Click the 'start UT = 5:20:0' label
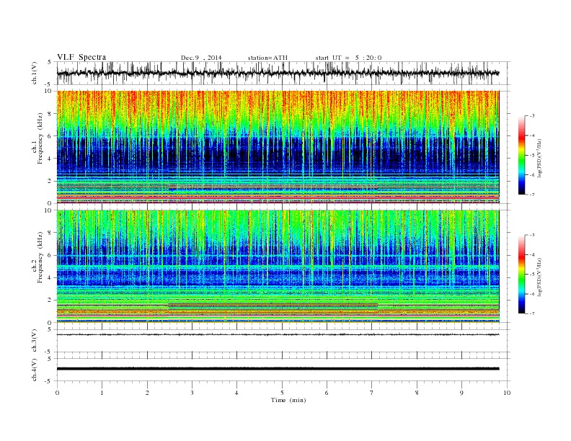571x441 pixels. coord(348,58)
